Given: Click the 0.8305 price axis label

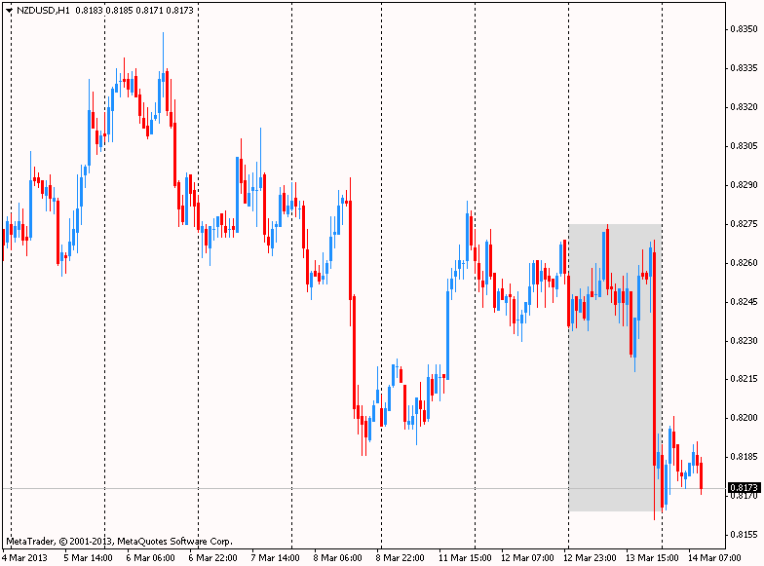Looking at the screenshot, I should [x=744, y=146].
